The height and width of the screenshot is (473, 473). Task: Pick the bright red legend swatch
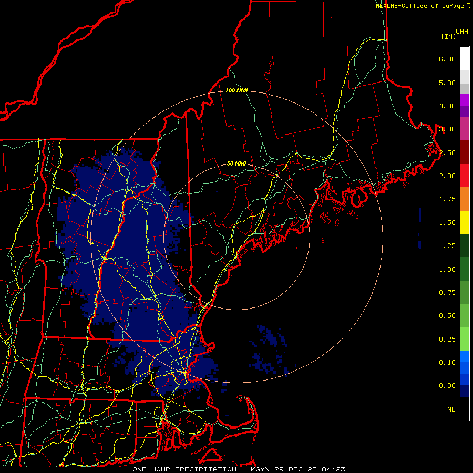coord(464,176)
